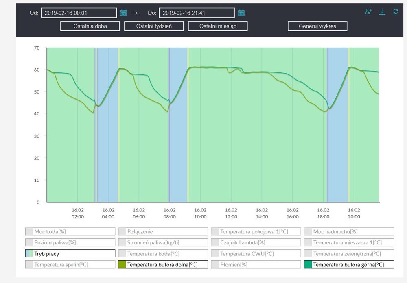
Task: Toggle 'Tryb pracy' series off
Action: 70,254
